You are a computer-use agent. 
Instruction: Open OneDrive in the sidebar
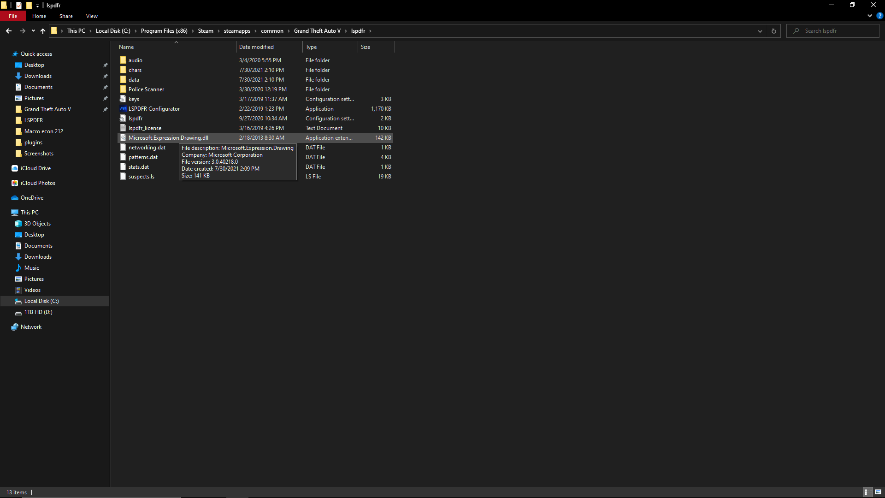point(32,198)
